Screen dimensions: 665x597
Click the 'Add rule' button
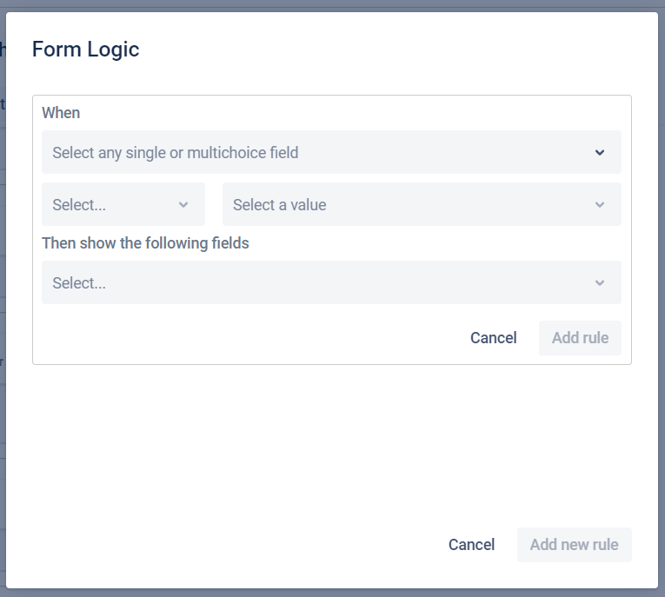580,338
